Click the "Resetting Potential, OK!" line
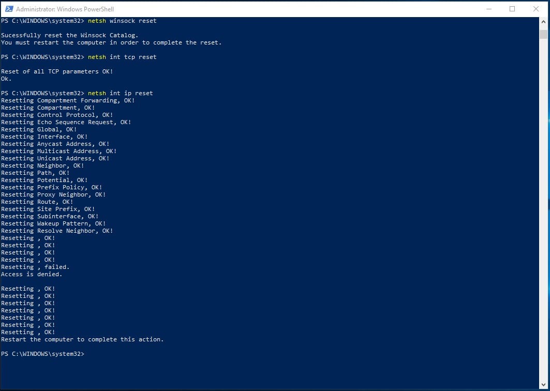 coord(44,181)
